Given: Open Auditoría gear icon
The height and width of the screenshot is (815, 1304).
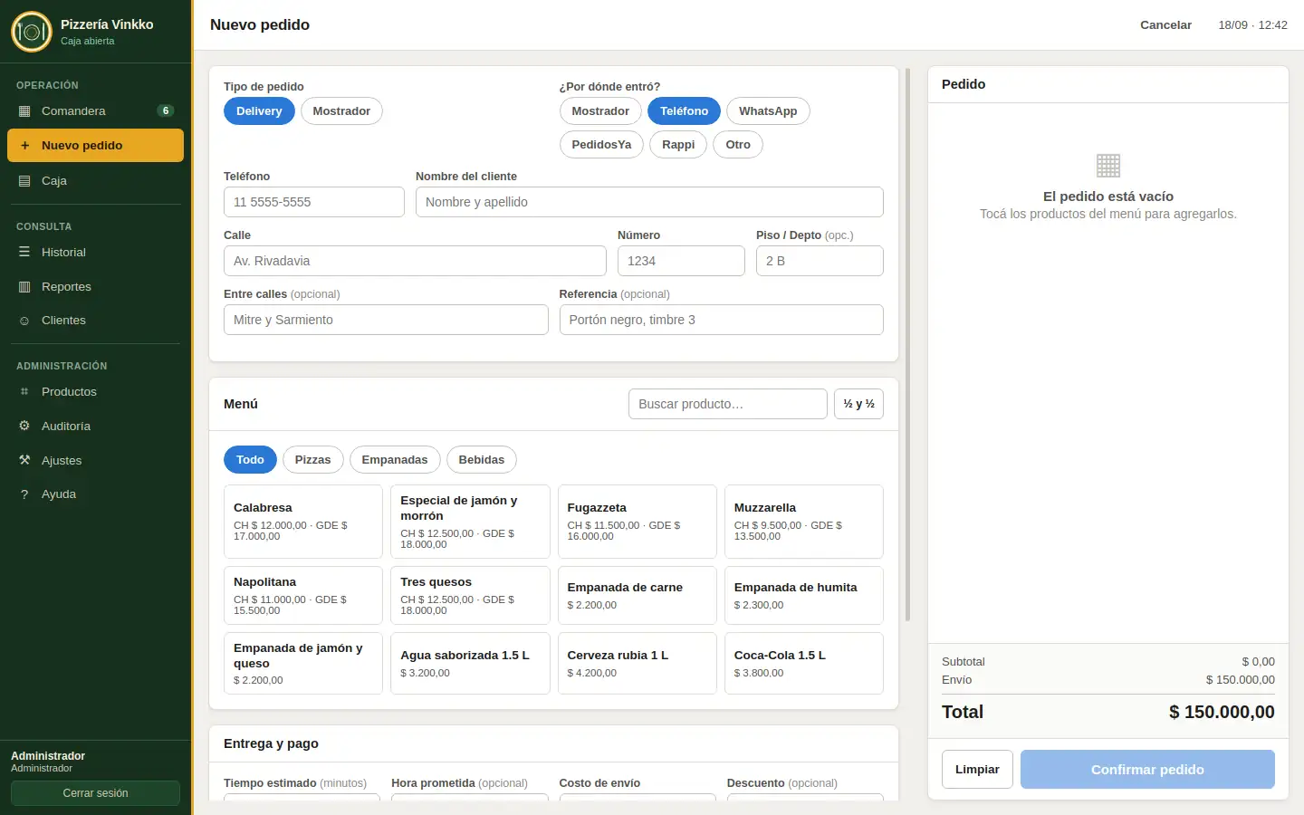Looking at the screenshot, I should [24, 427].
